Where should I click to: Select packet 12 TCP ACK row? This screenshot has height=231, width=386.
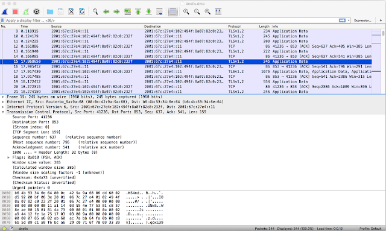tap(186, 46)
